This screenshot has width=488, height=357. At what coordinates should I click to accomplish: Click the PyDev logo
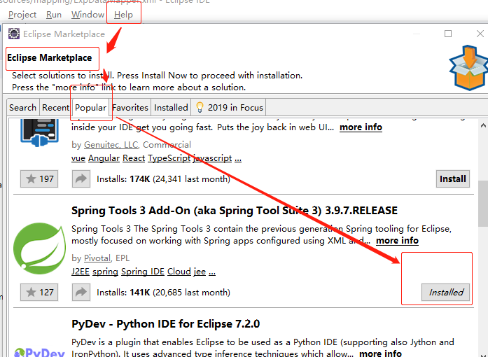pos(39,352)
